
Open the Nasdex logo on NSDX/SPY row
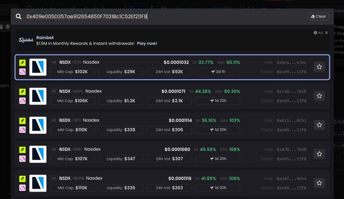tap(38, 125)
